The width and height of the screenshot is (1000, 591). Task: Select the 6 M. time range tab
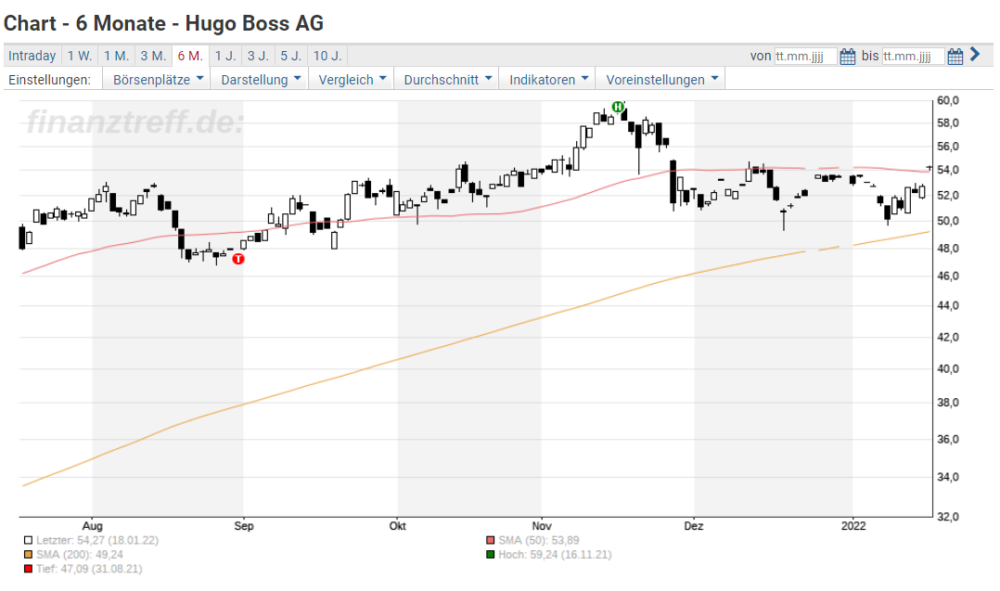[x=190, y=56]
